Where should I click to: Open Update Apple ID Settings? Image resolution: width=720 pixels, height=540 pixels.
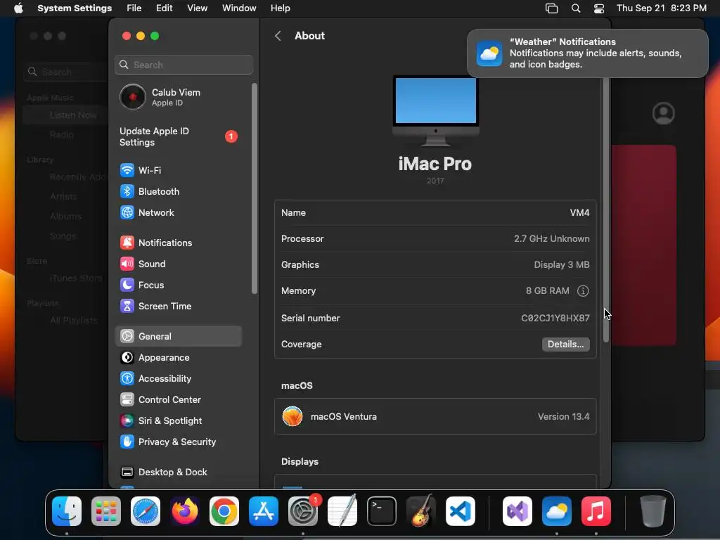178,137
